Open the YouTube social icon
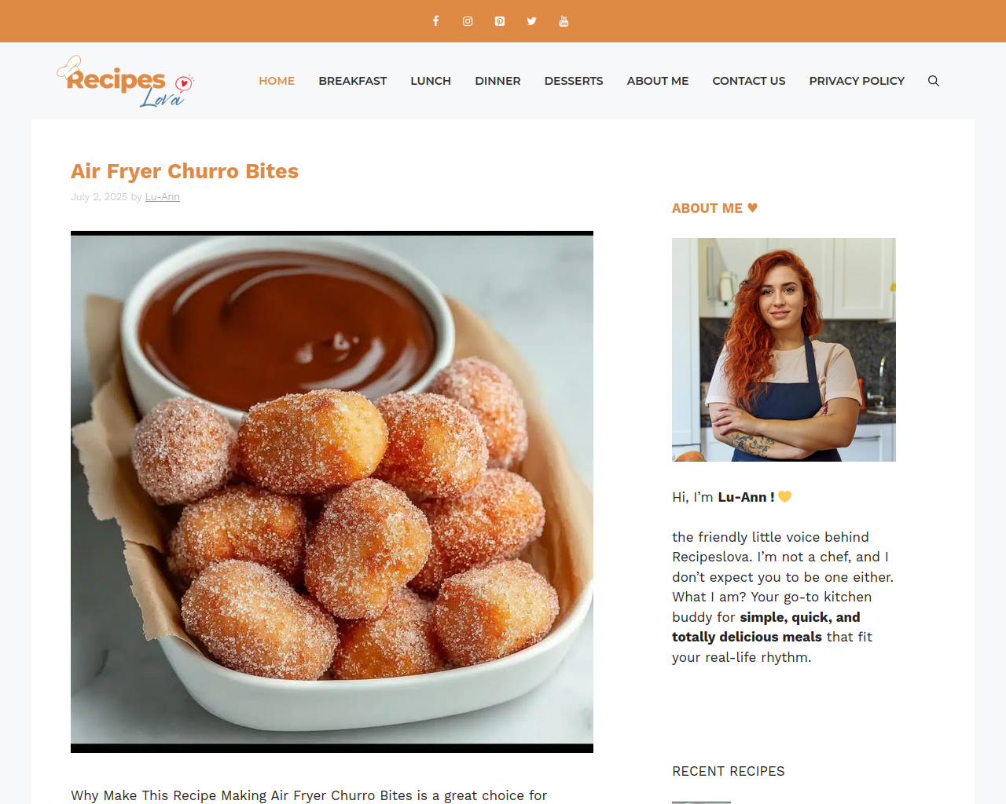 click(x=564, y=21)
